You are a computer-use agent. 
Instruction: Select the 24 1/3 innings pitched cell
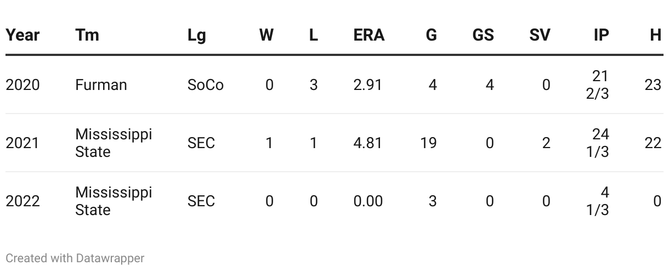(597, 143)
